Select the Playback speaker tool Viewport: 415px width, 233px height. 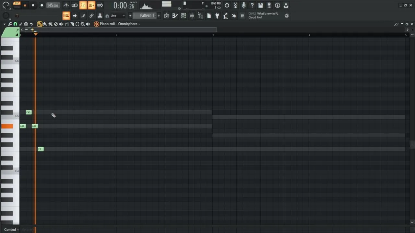point(88,24)
